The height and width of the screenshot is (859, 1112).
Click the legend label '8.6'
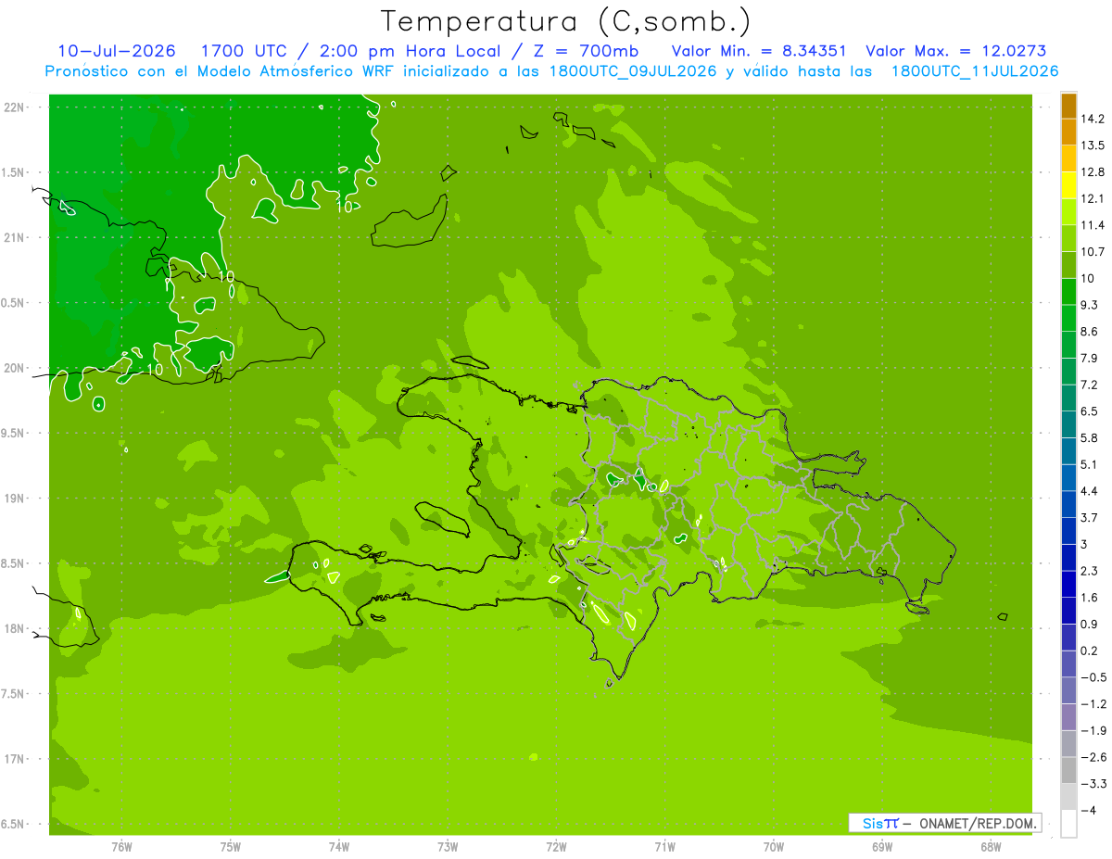(x=1090, y=332)
